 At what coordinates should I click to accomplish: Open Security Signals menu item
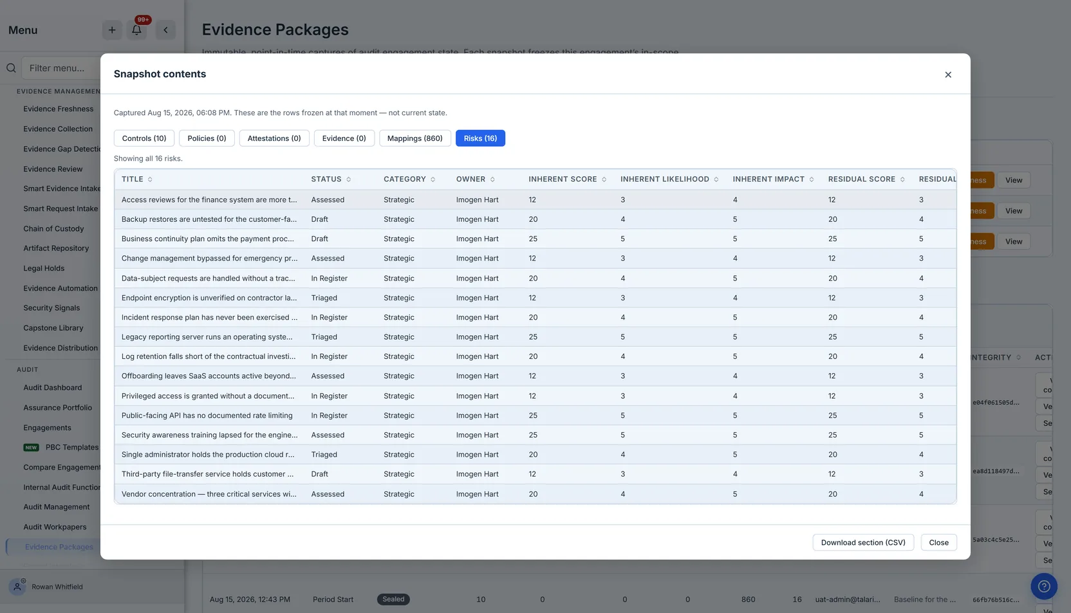tap(51, 308)
